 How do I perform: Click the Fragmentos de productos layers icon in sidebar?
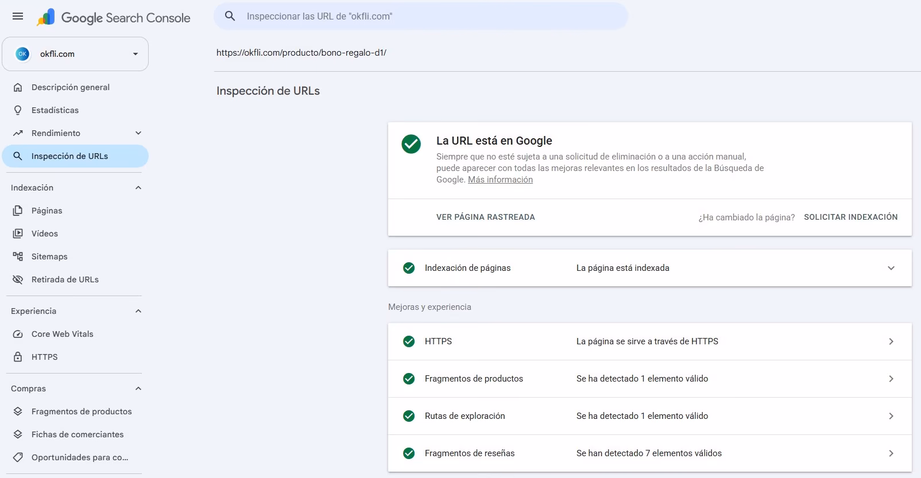[18, 411]
